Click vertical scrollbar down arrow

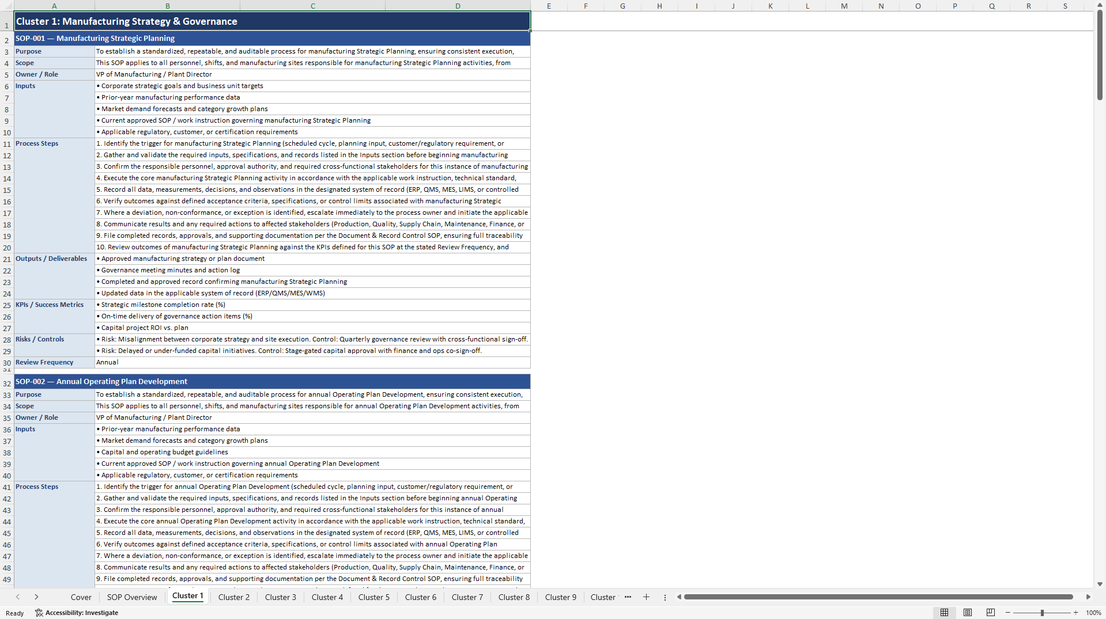pyautogui.click(x=1100, y=584)
